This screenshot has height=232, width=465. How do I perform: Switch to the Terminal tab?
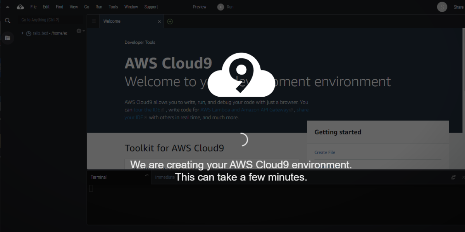click(99, 177)
